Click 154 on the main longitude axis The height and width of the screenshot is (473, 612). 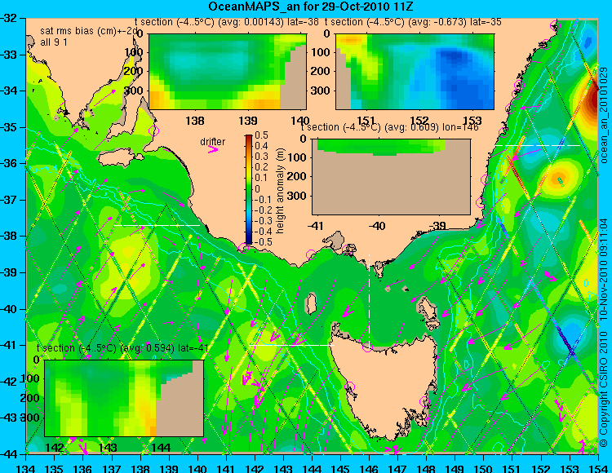click(x=597, y=468)
